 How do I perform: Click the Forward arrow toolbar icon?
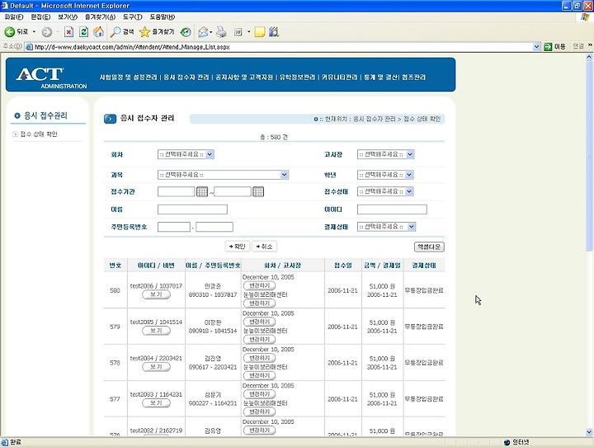(x=47, y=32)
